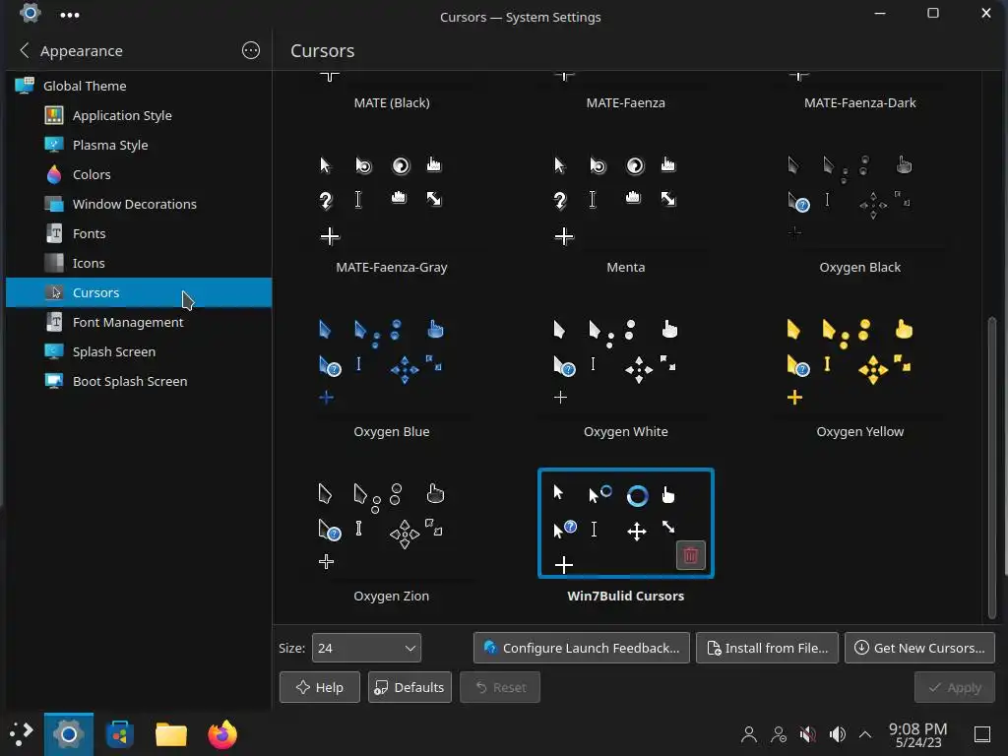Delete the Win7Bulid Cursors theme with trash icon
Viewport: 1008px width, 756px height.
[x=690, y=555]
